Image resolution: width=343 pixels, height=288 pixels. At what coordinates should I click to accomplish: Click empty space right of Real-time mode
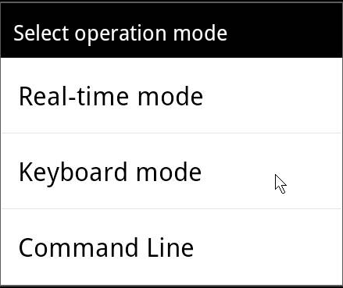point(271,95)
